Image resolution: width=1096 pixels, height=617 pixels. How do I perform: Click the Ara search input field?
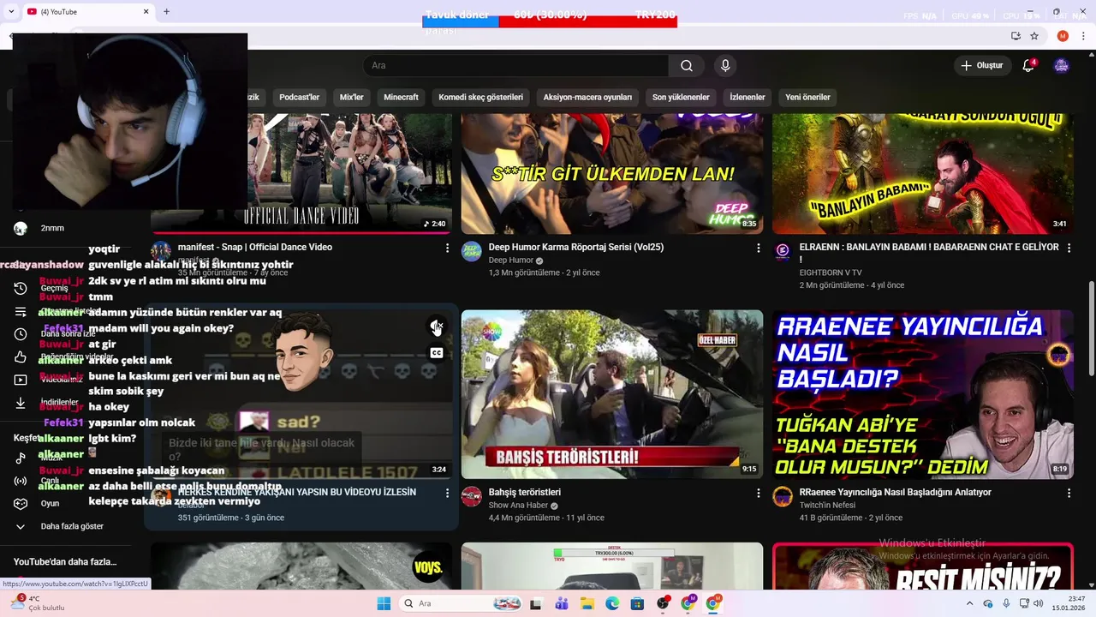coord(515,66)
